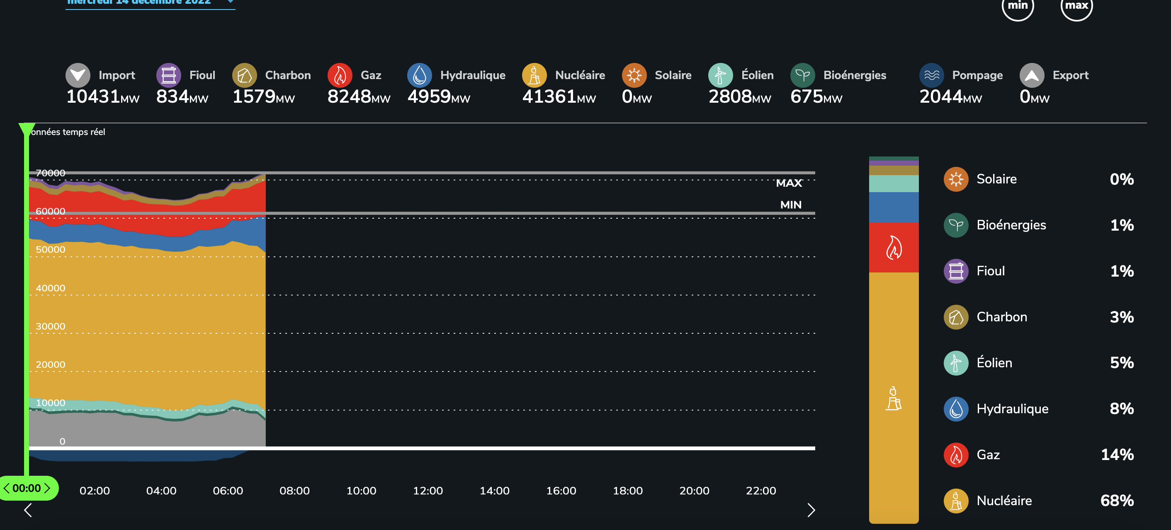Screen dimensions: 1171x530
Task: Click the Pompage waves icon
Action: click(932, 75)
